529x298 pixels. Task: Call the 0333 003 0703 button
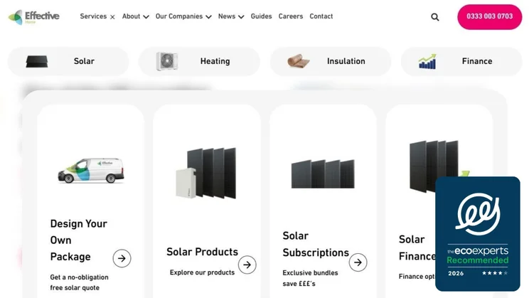click(489, 16)
